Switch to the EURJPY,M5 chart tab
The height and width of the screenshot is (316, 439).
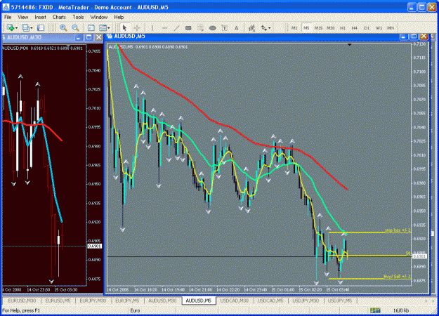coord(127,301)
